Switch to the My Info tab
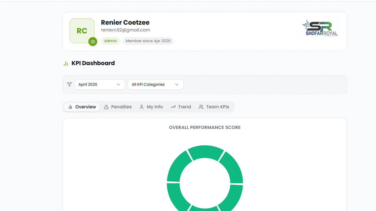 click(151, 107)
